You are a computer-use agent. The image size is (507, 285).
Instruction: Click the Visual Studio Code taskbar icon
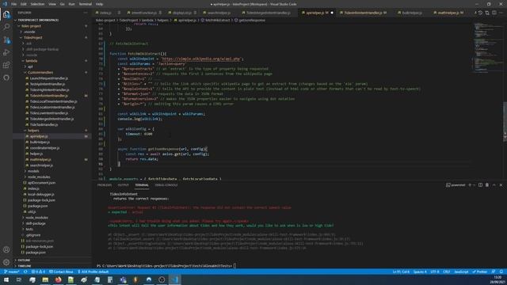click(175, 279)
